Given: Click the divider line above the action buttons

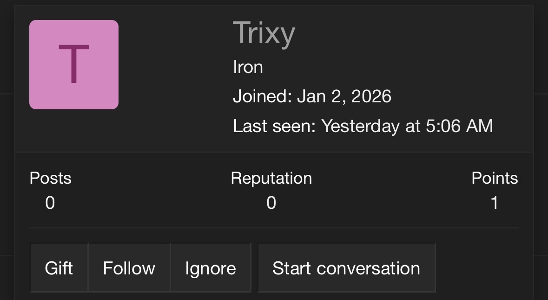Looking at the screenshot, I should coord(274,228).
